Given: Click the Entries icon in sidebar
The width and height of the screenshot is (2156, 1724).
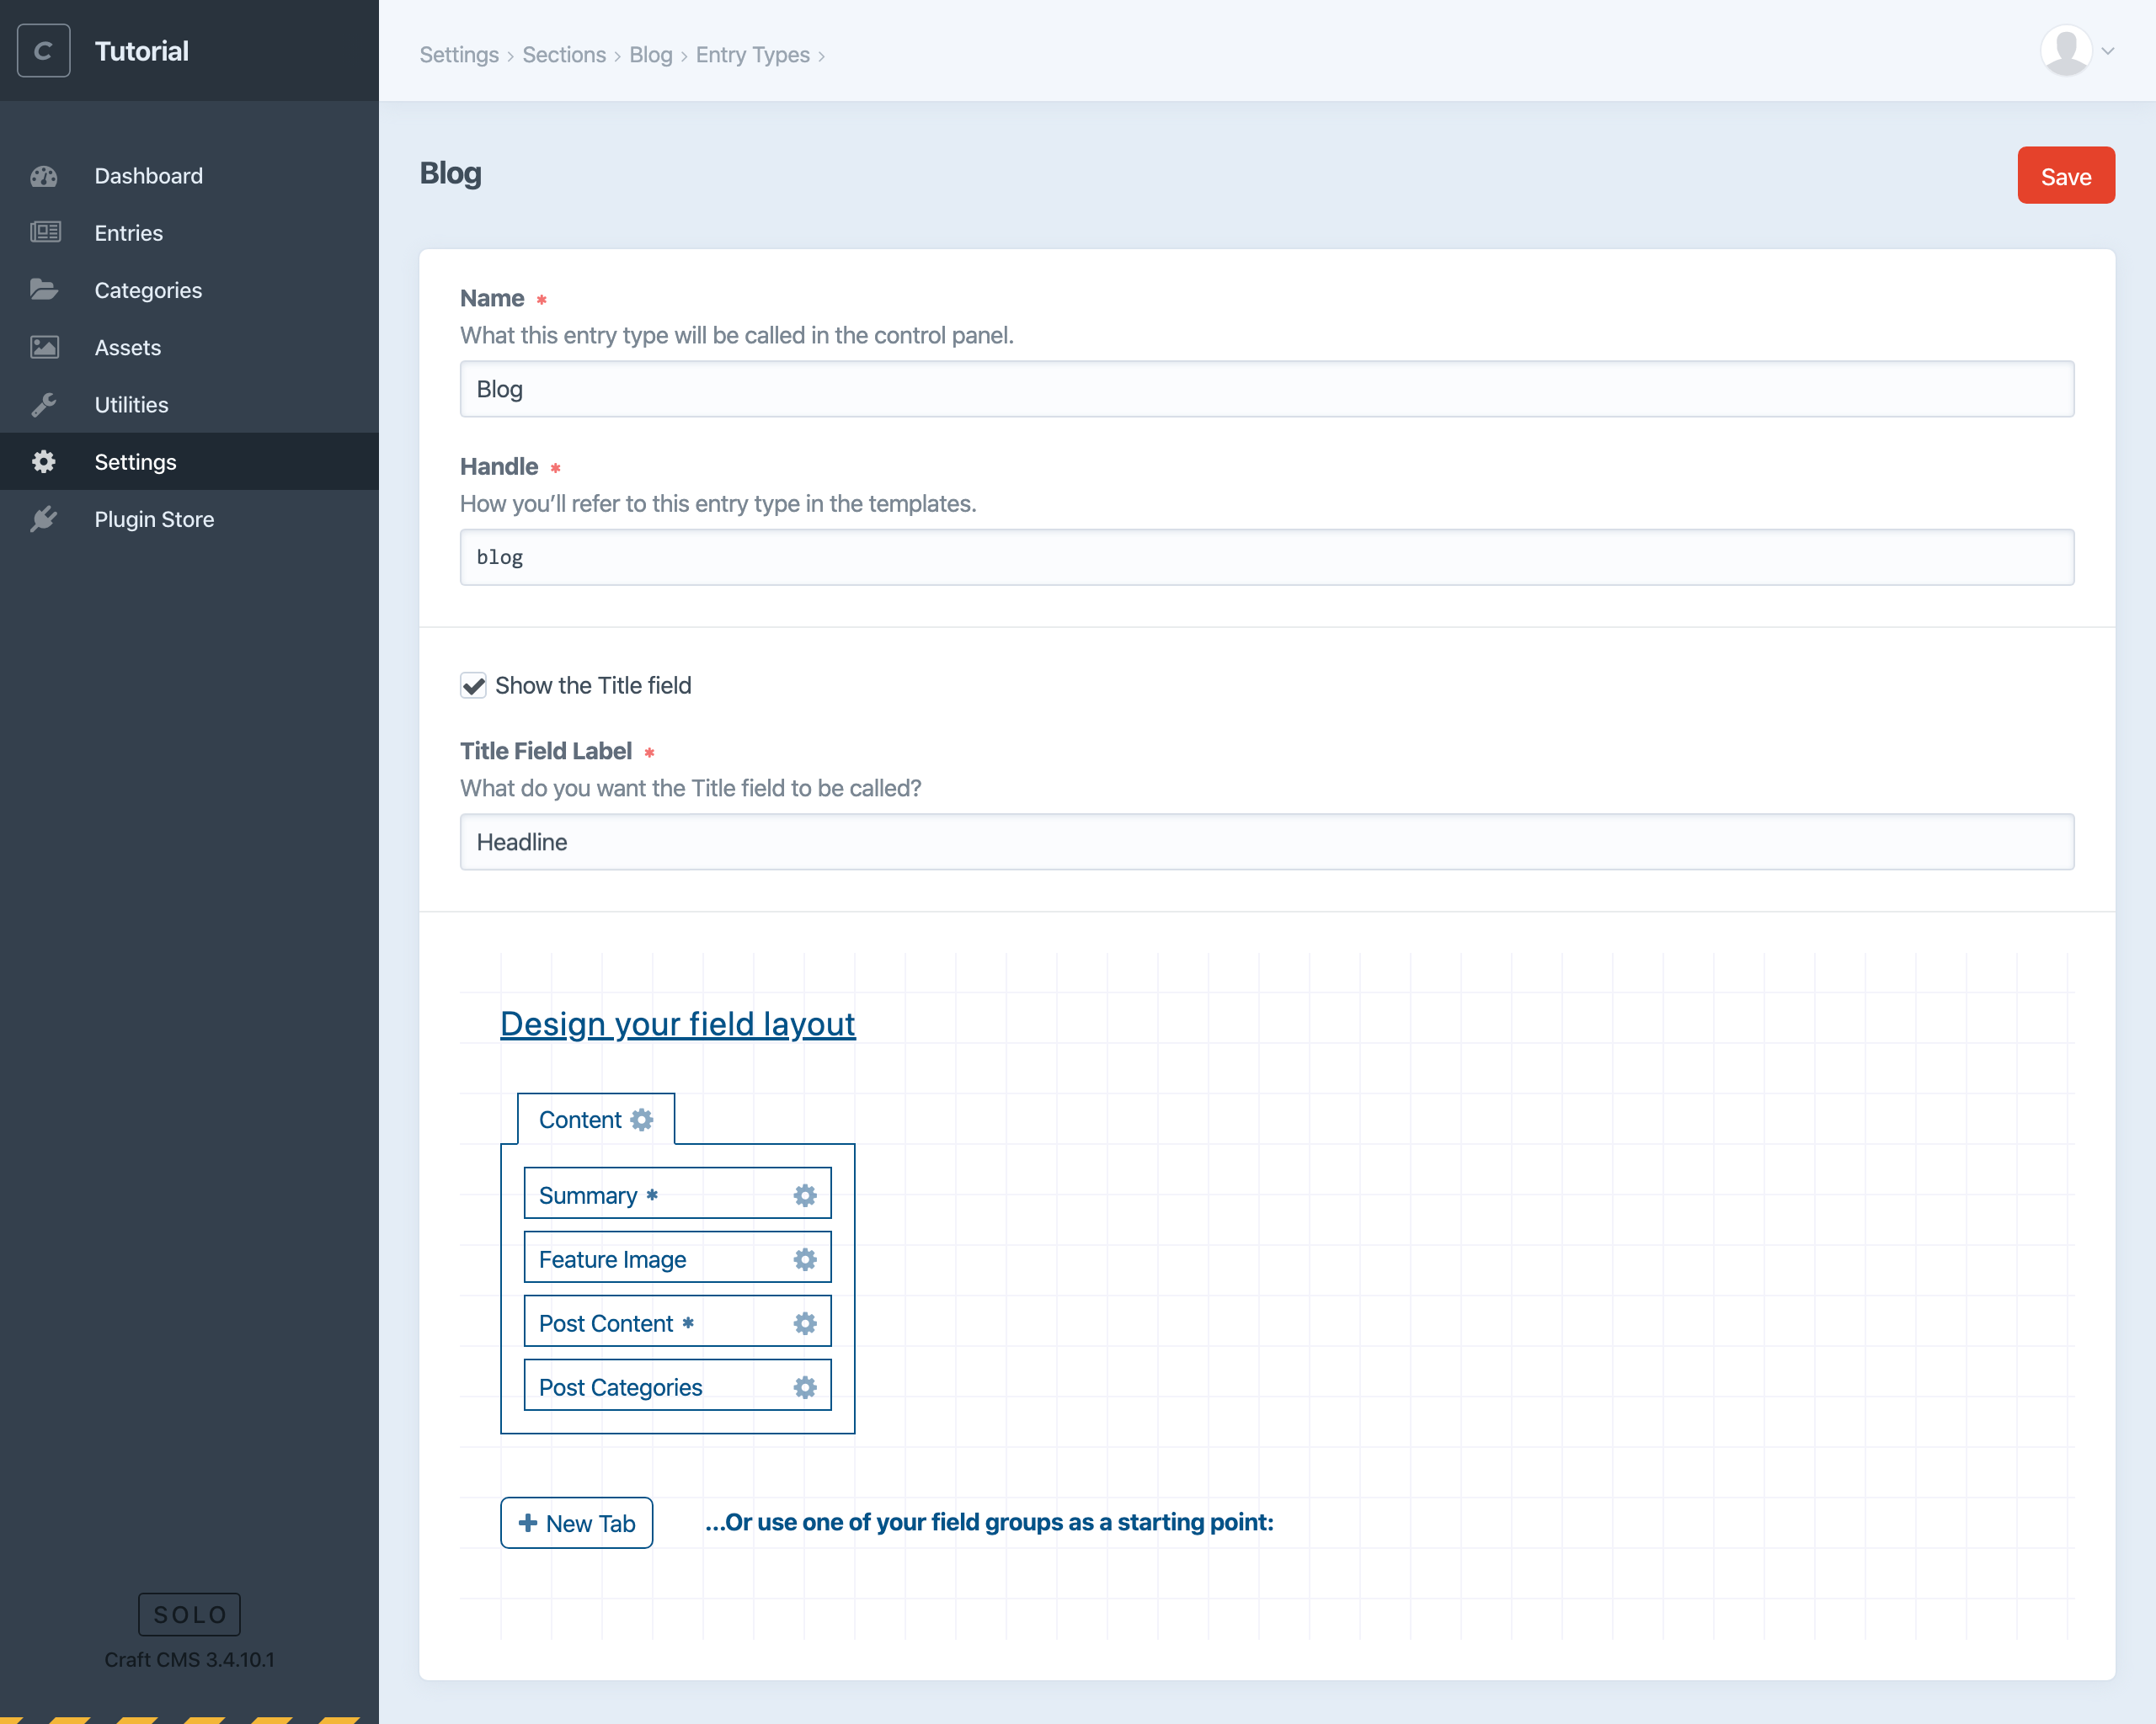Looking at the screenshot, I should point(44,231).
